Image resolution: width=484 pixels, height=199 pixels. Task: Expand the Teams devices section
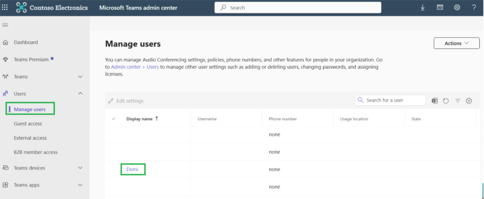[80, 168]
